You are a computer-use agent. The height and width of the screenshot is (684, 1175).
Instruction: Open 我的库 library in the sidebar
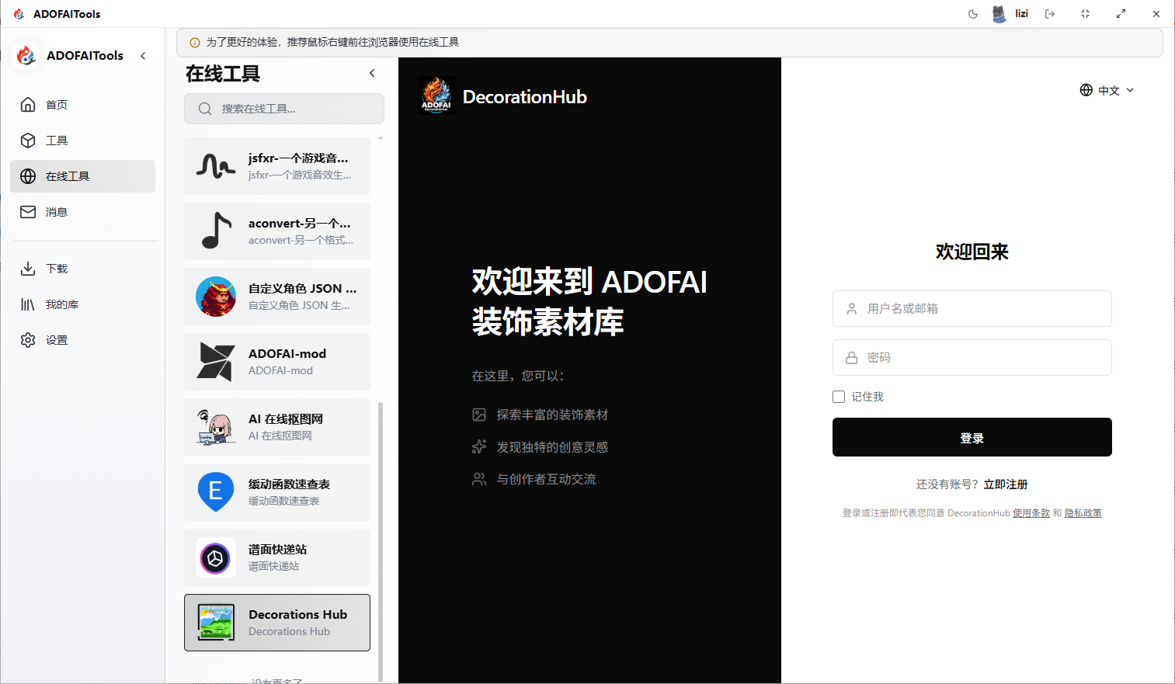click(82, 304)
